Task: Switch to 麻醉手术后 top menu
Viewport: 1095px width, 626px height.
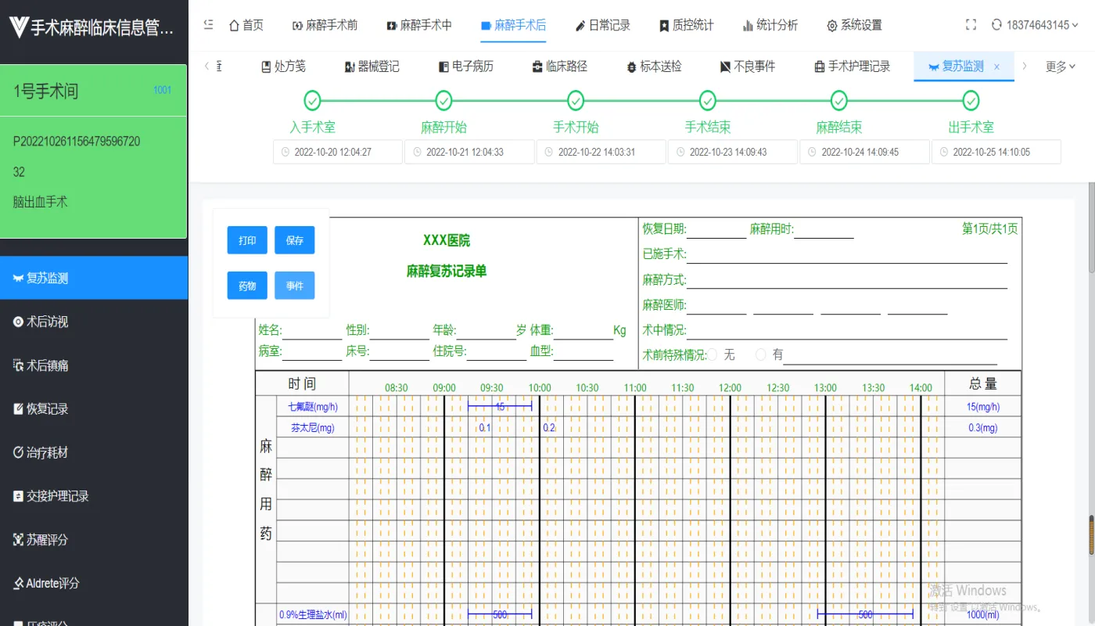Action: [x=513, y=25]
